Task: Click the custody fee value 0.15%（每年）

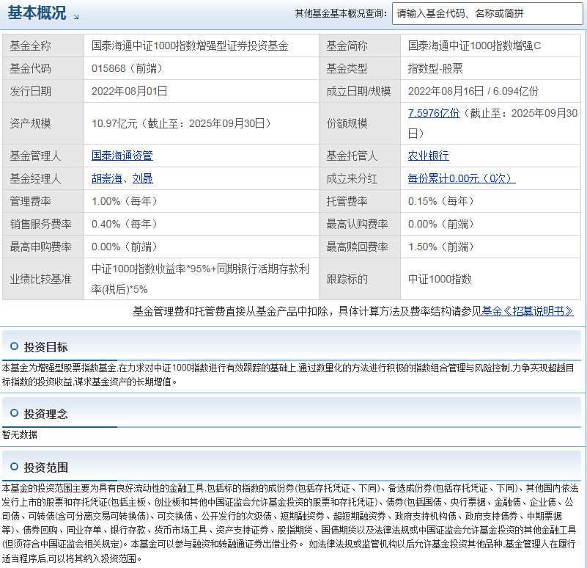Action: 441,201
